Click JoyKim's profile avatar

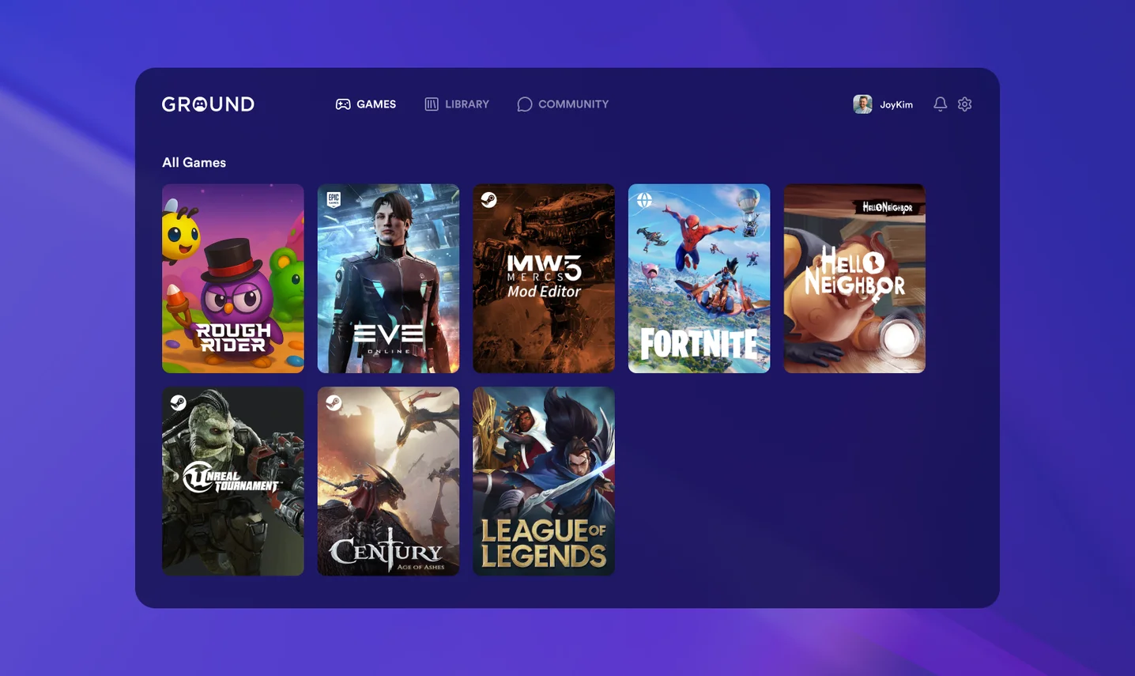pos(862,104)
